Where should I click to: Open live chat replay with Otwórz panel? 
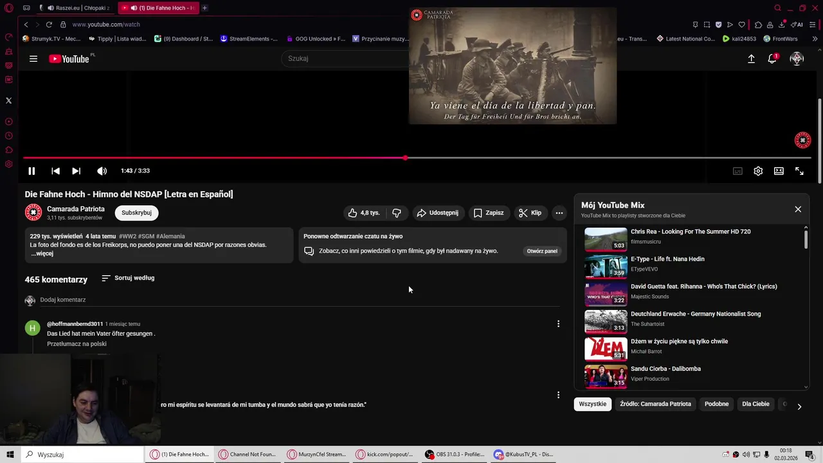[542, 251]
